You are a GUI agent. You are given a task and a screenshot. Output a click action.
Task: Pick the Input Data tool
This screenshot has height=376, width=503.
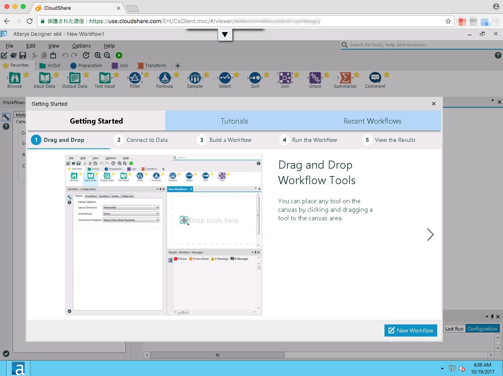44,78
